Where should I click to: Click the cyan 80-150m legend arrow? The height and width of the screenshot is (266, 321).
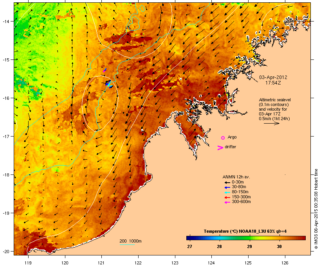click(x=227, y=192)
